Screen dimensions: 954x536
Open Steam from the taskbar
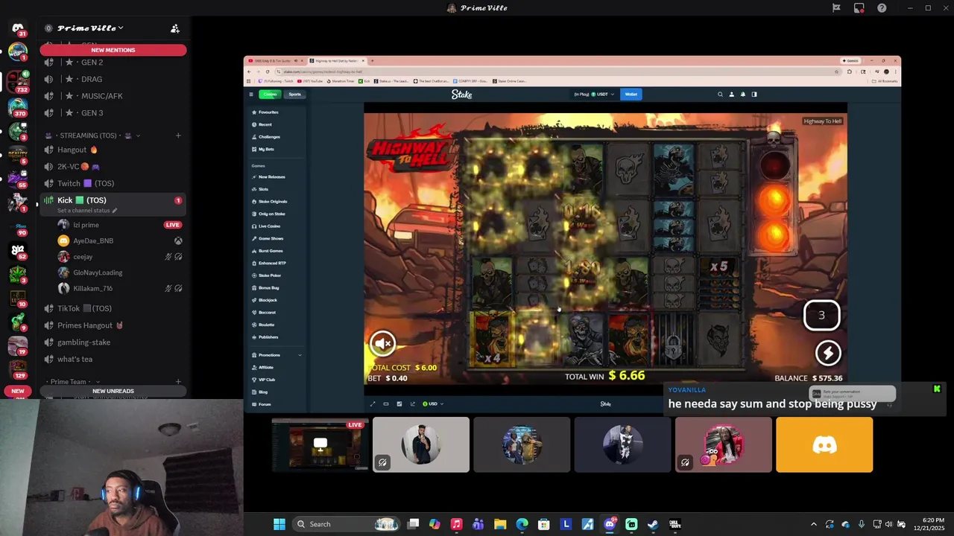pyautogui.click(x=653, y=524)
